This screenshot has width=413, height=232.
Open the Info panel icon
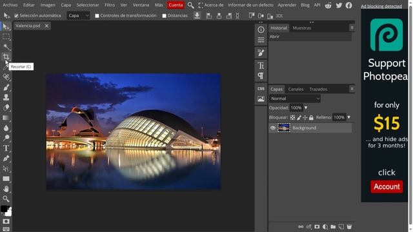click(261, 30)
